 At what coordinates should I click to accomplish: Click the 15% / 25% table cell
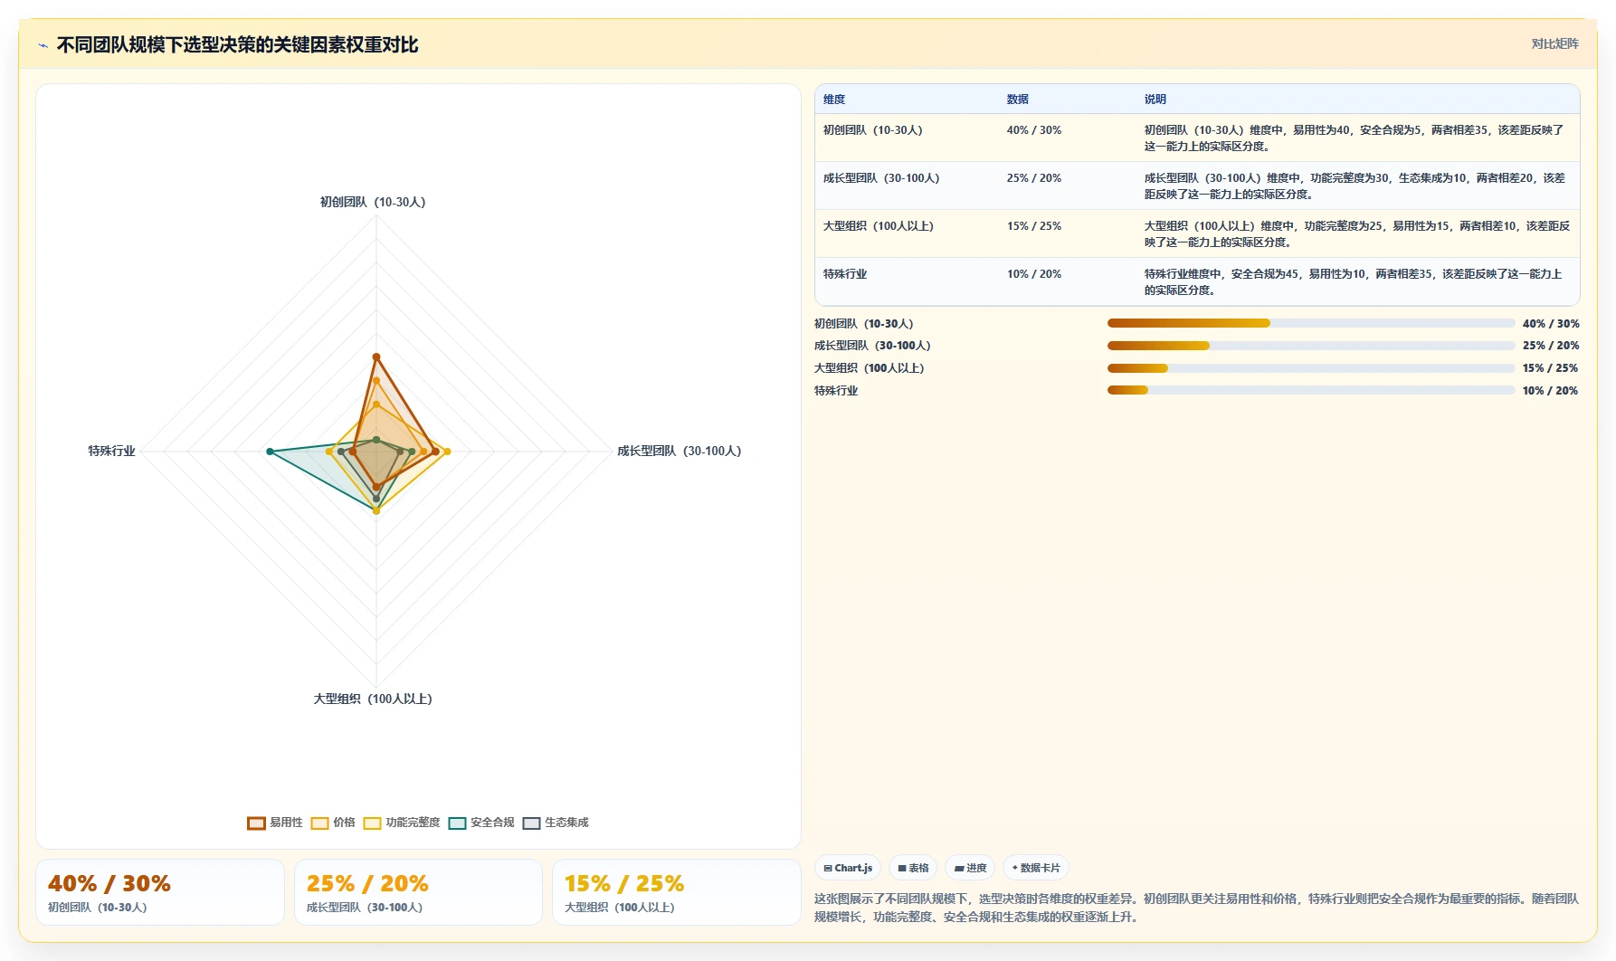1034,226
